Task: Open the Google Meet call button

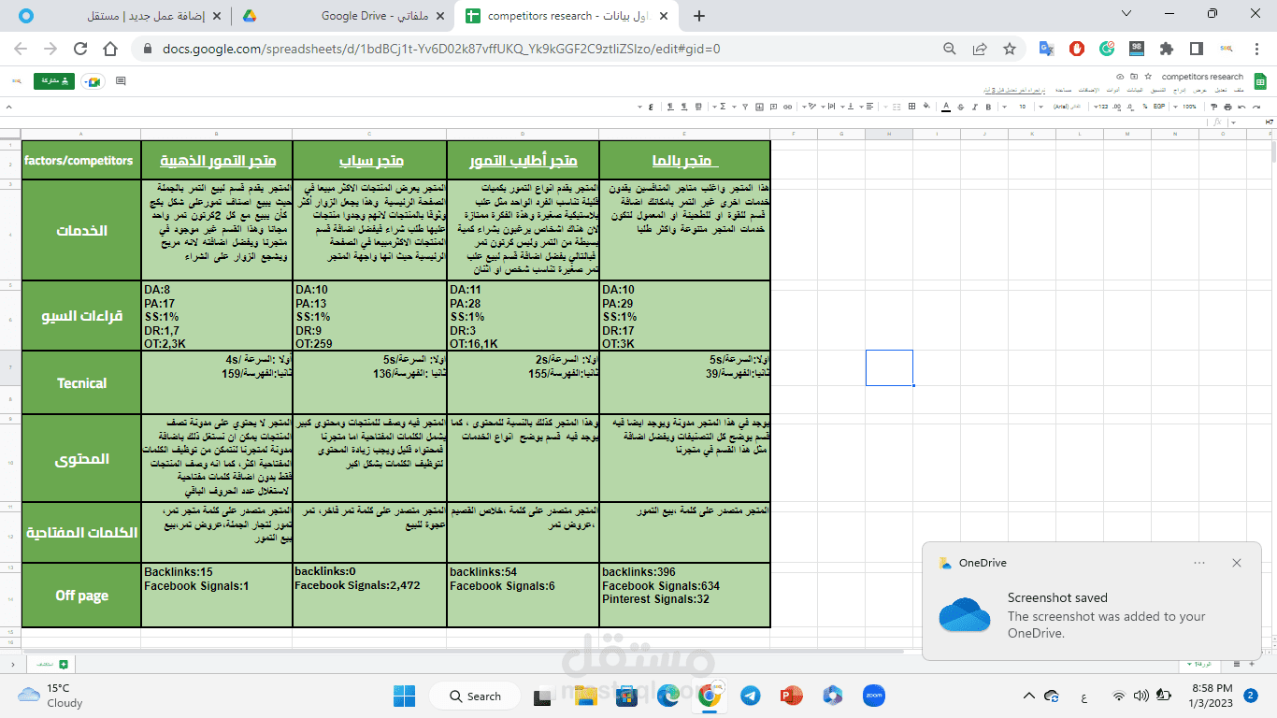Action: [x=93, y=81]
